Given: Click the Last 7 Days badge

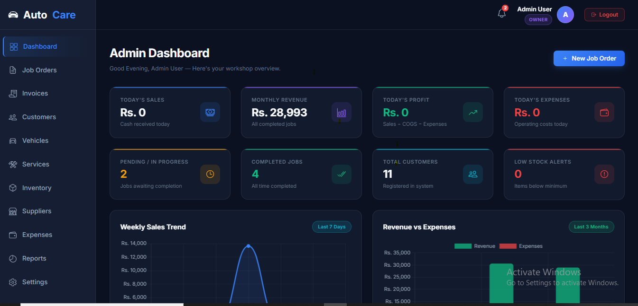Looking at the screenshot, I should click(x=332, y=227).
